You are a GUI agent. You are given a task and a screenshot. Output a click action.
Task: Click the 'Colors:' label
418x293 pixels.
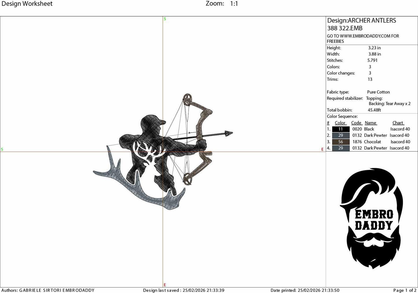click(x=334, y=67)
